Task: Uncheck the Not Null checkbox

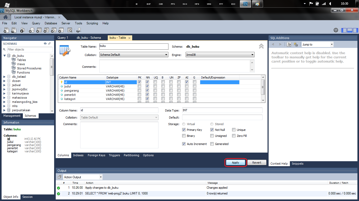Action: 212,130
